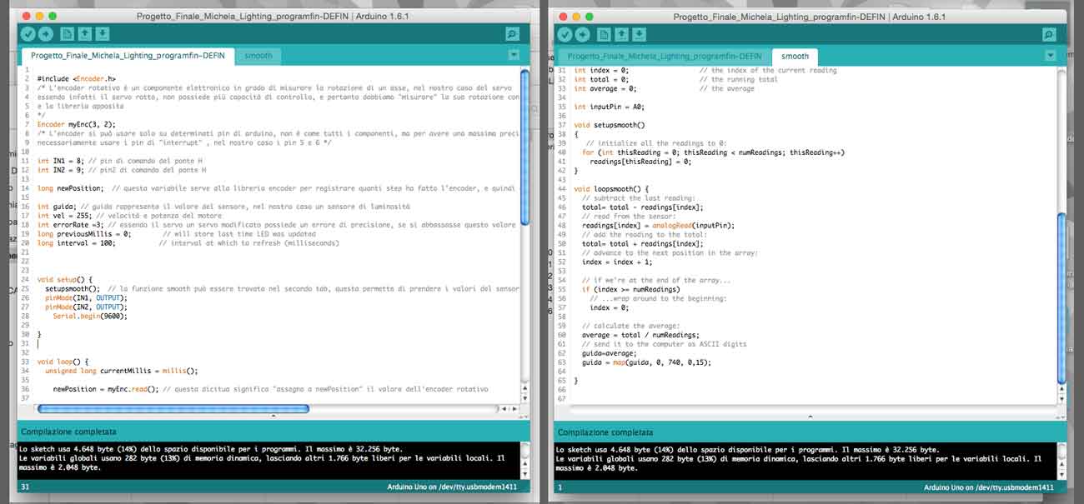Click Save sketch icon in right window
This screenshot has height=504, width=1084.
(639, 34)
